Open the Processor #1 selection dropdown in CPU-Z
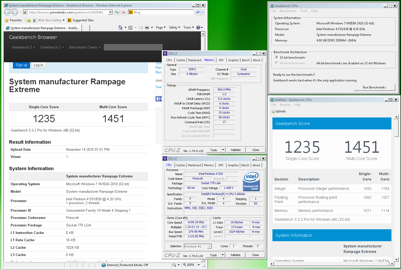This screenshot has height=270, width=401. point(209,246)
